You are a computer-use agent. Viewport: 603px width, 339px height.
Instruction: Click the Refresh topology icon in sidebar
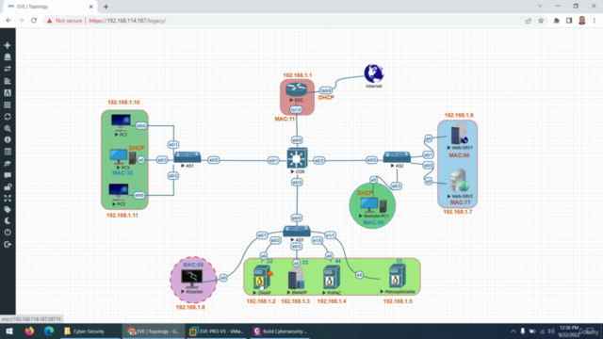8,117
